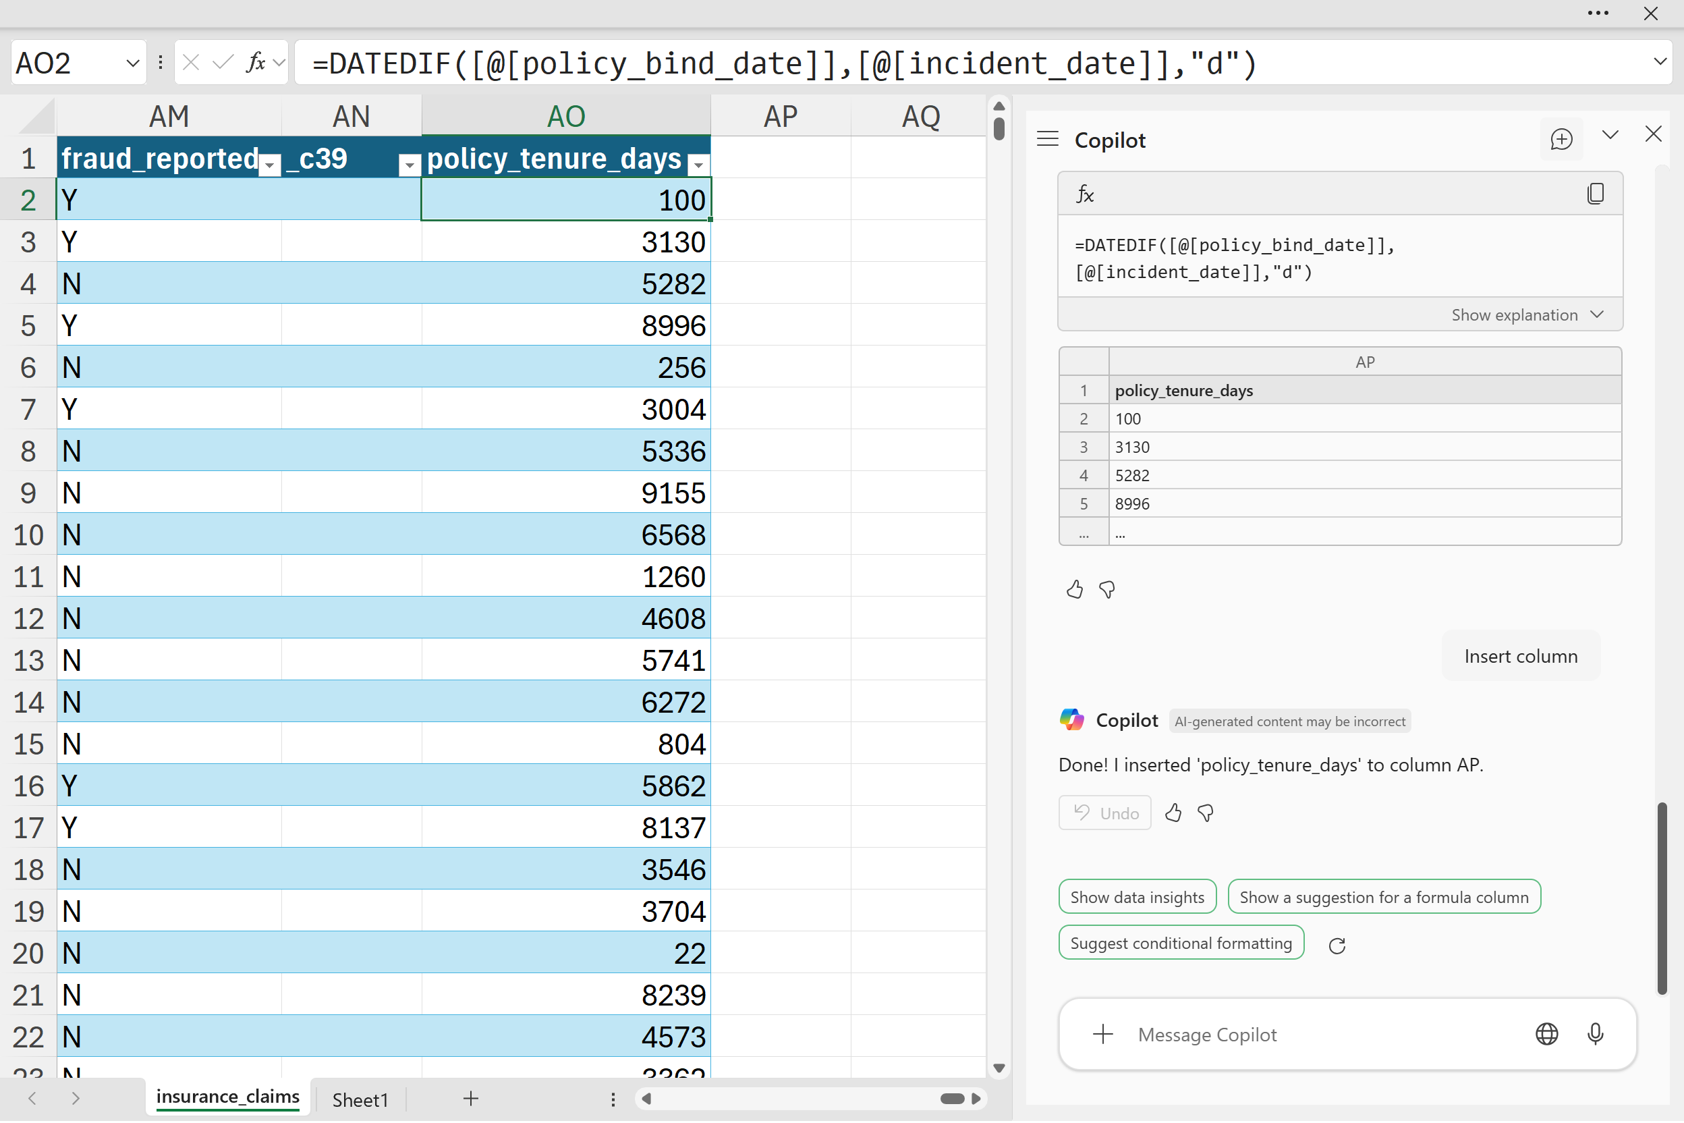The height and width of the screenshot is (1123, 1684).
Task: Give thumbs down to the Done response
Action: pos(1206,813)
